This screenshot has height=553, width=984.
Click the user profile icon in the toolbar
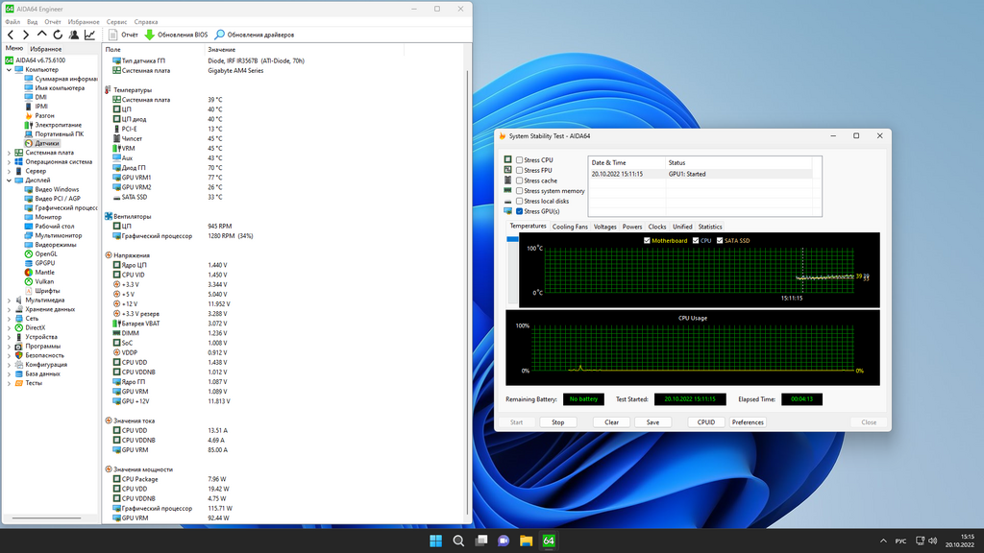tap(74, 35)
